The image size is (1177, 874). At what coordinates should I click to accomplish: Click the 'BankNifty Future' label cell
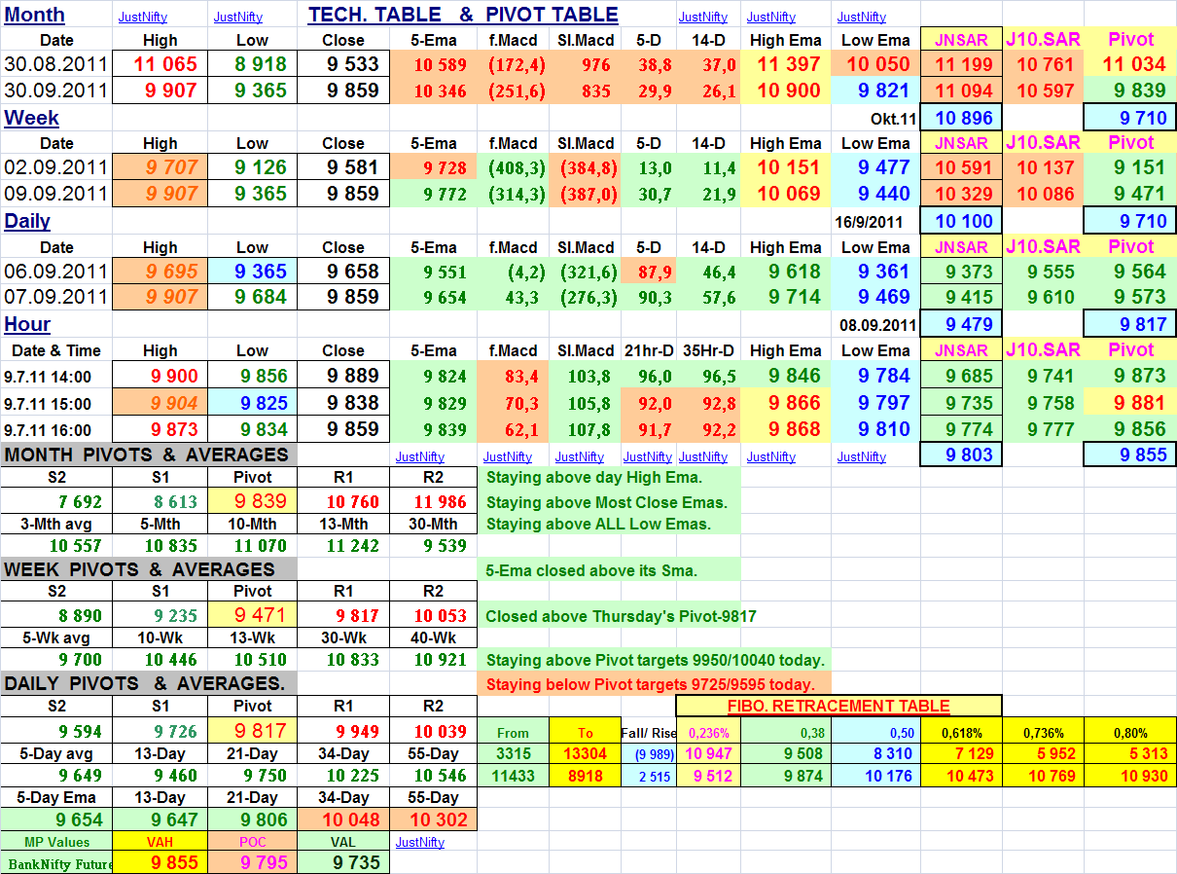click(x=56, y=862)
